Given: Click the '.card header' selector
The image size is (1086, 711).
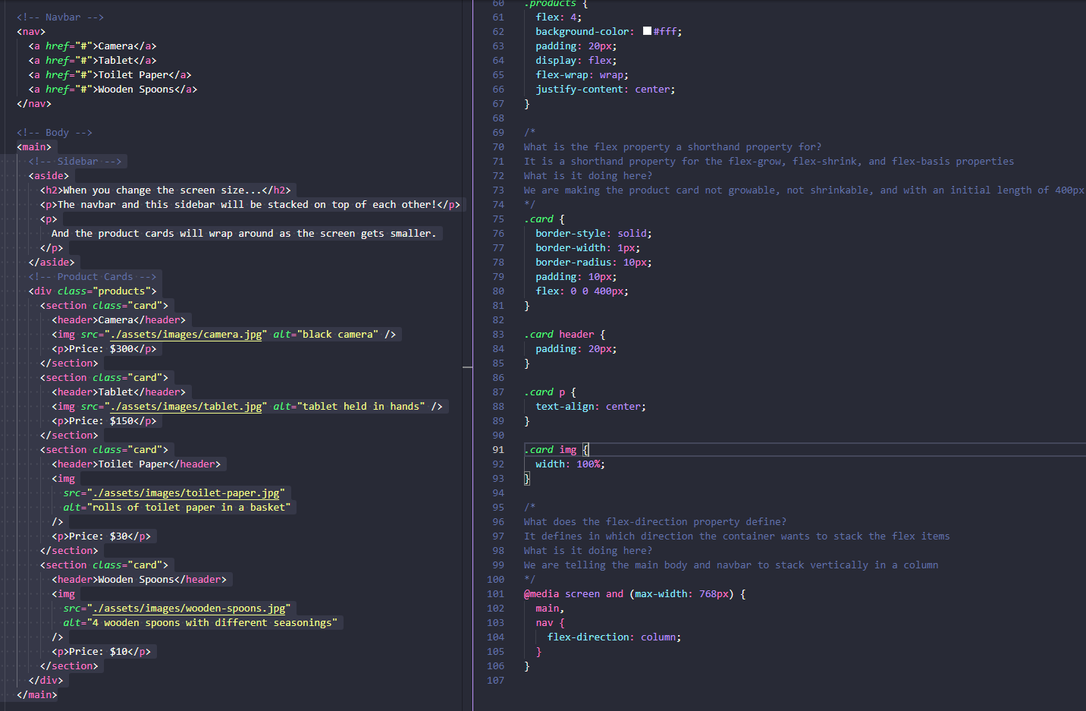Looking at the screenshot, I should [x=565, y=334].
